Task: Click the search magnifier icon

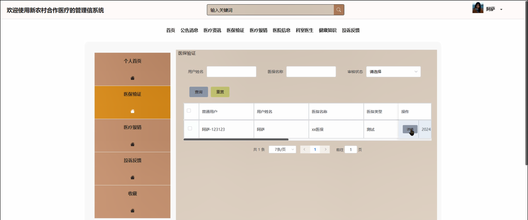Action: (x=339, y=10)
